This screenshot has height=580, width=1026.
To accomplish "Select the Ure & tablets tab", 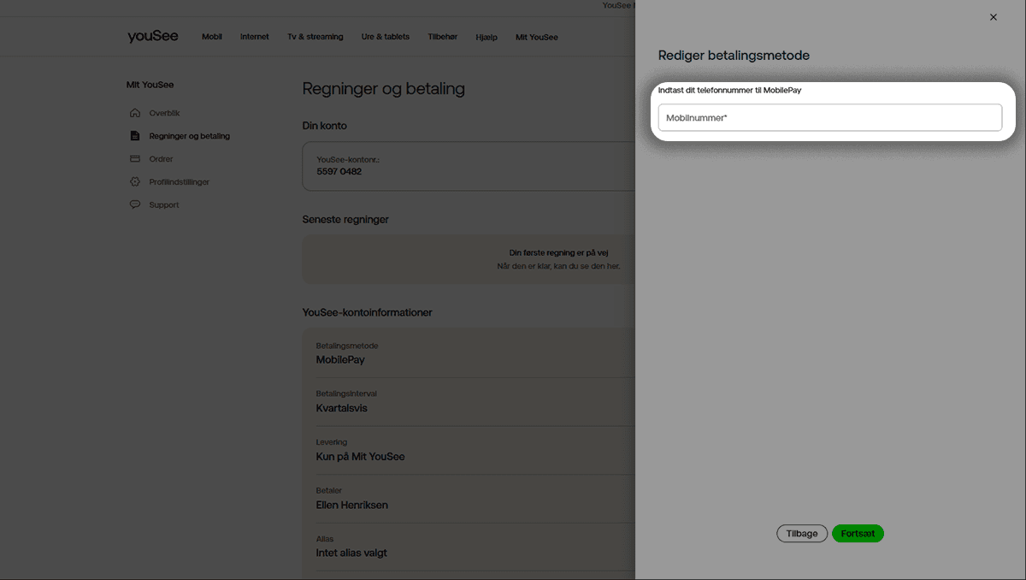I will point(385,37).
